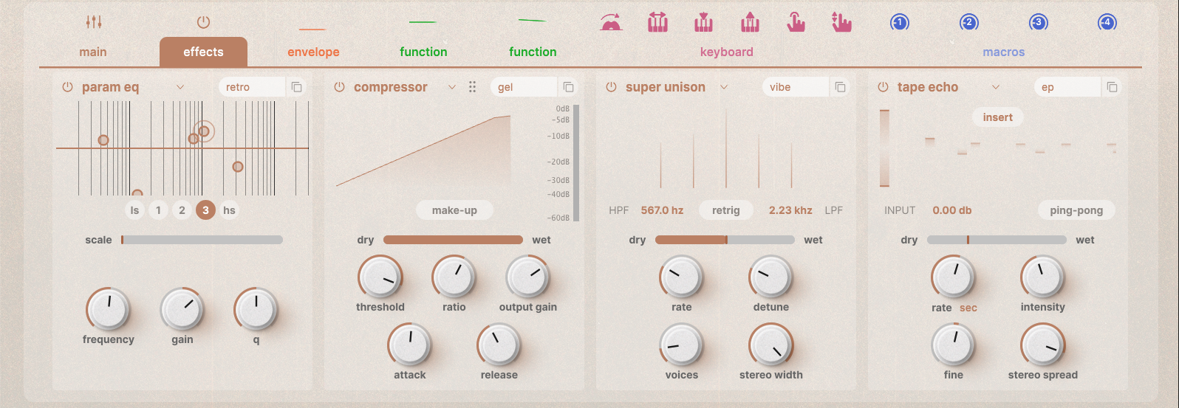Select the first keyboard mode icon
Viewport: 1179px width, 408px height.
coord(611,22)
